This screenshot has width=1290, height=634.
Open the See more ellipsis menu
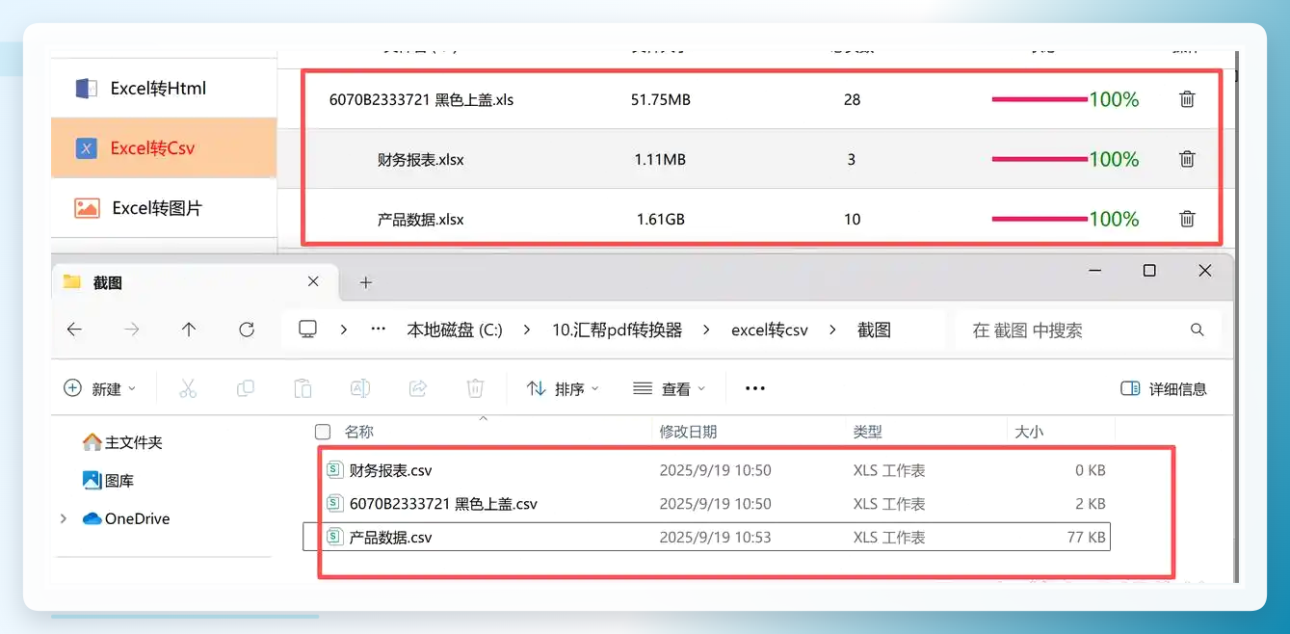[x=755, y=388]
